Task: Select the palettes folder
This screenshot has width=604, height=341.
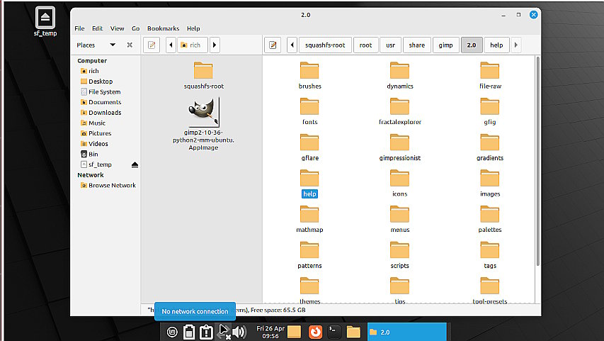Action: pos(489,219)
